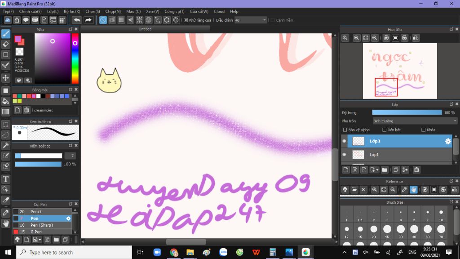
Task: Undock the Bảng màu palette panel
Action: click(x=71, y=89)
